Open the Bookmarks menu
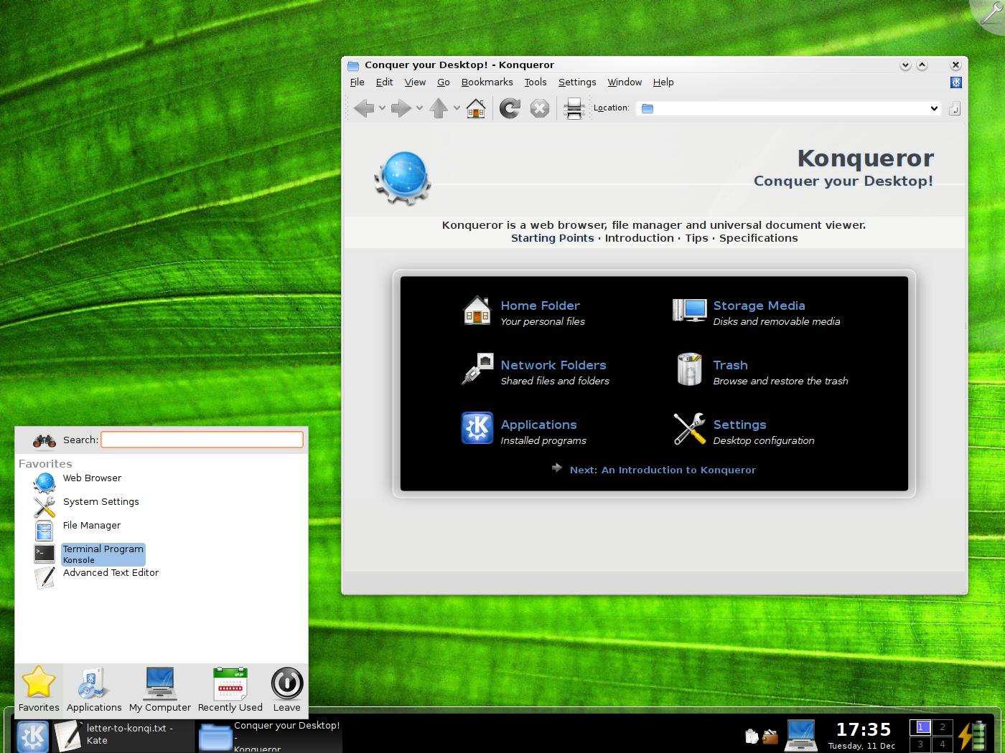The height and width of the screenshot is (753, 1005). [x=487, y=82]
